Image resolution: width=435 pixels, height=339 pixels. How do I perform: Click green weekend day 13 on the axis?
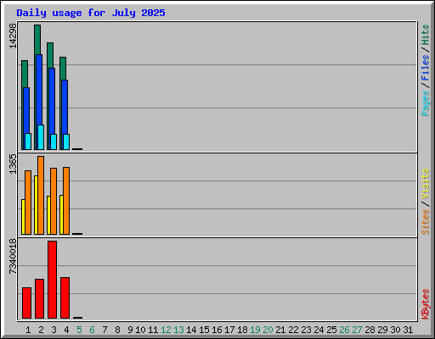click(178, 330)
